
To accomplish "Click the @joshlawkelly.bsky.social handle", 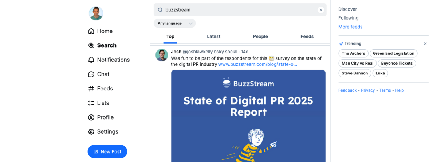I will pyautogui.click(x=210, y=52).
